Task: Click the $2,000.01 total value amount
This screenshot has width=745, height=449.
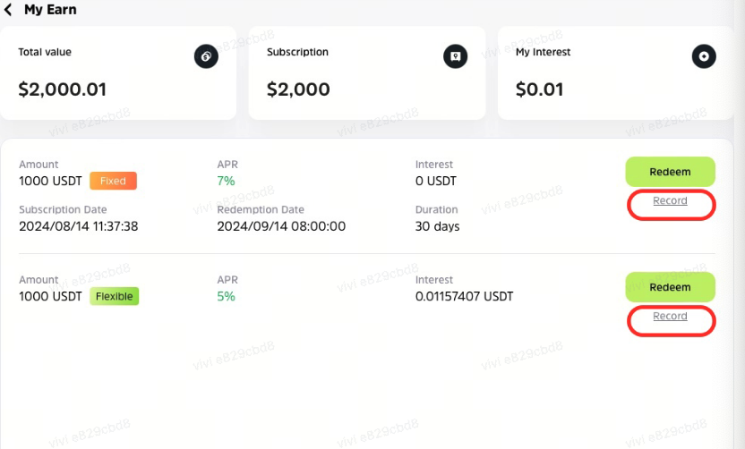Action: pos(63,89)
